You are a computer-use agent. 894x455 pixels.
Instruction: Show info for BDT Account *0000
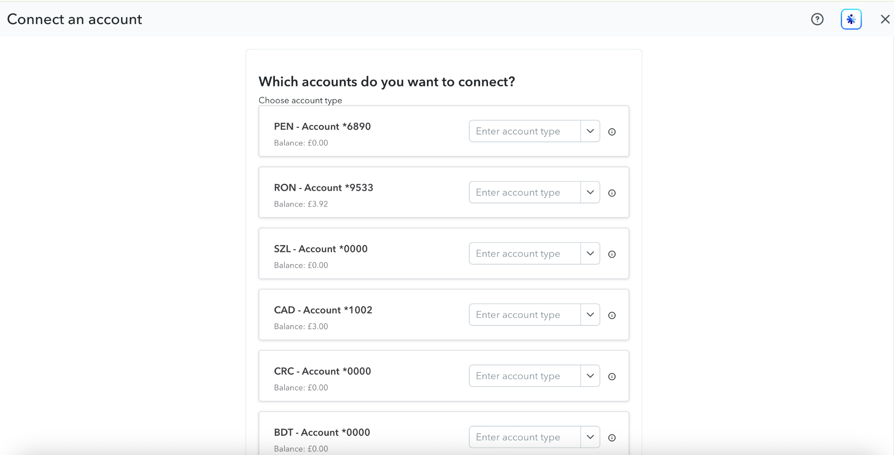pos(612,438)
